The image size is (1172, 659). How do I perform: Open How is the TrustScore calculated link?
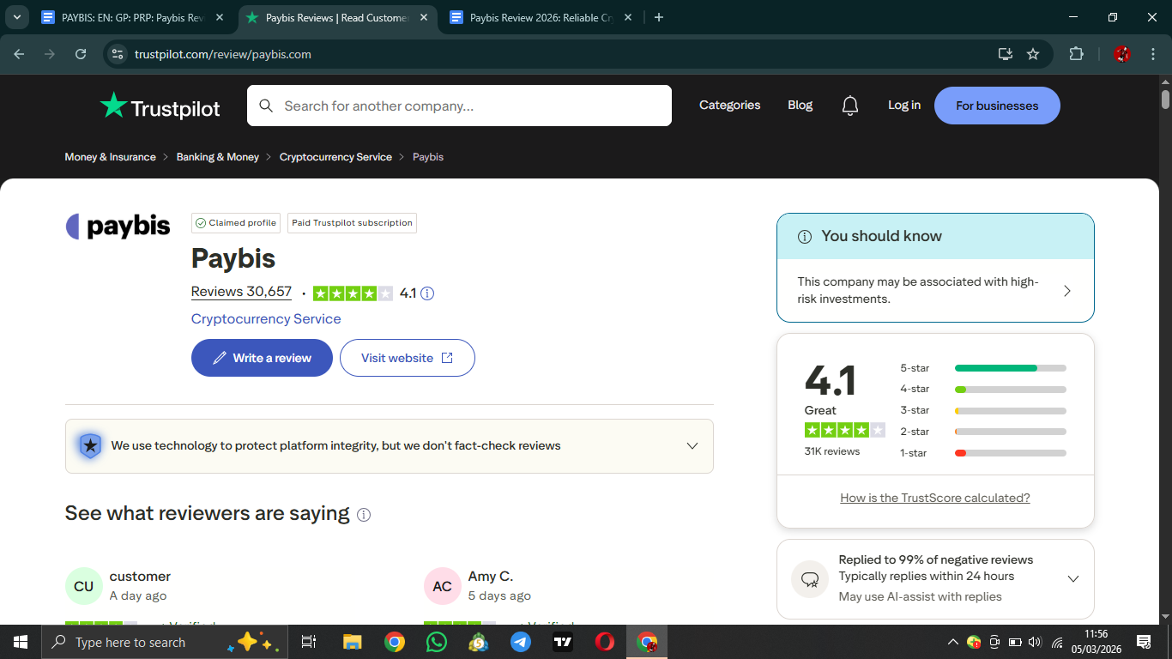click(x=934, y=498)
